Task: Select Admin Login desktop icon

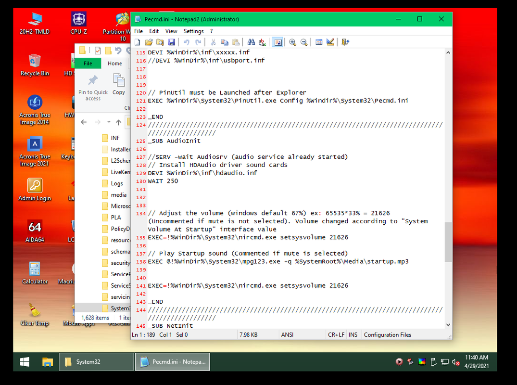Action: pyautogui.click(x=35, y=189)
